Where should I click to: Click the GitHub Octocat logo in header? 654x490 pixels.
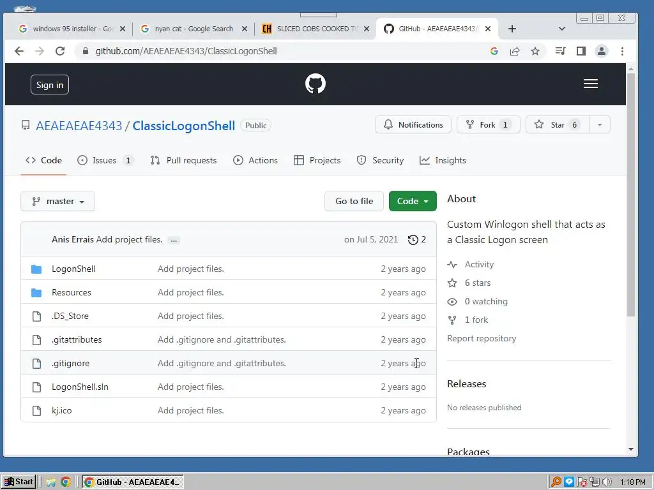coord(316,84)
